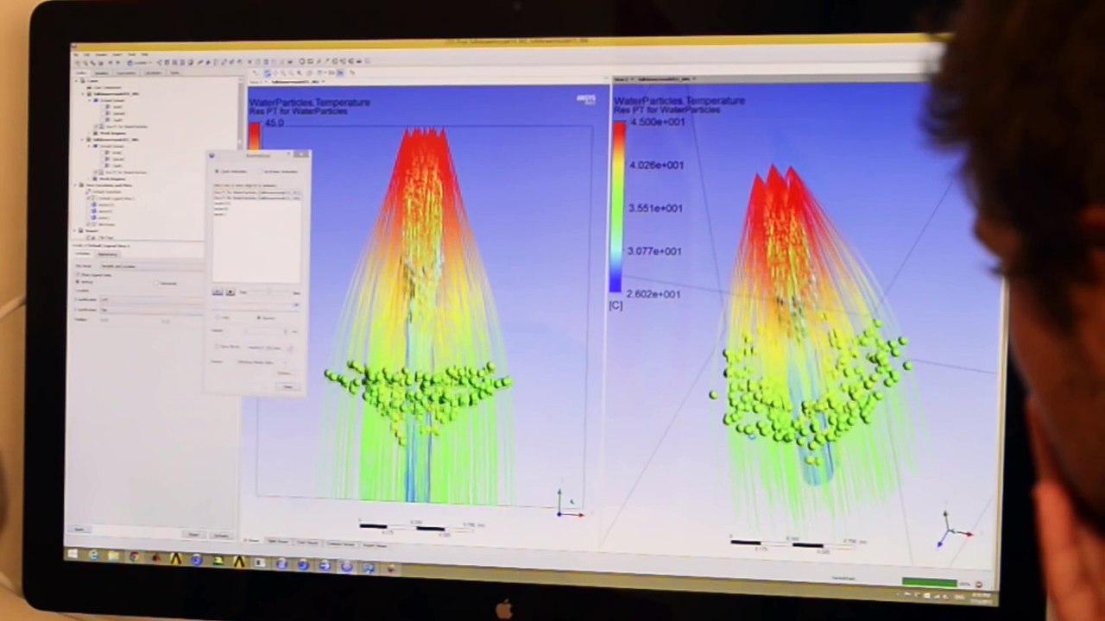Click the Reset button in details panel
This screenshot has width=1105, height=621.
(193, 534)
